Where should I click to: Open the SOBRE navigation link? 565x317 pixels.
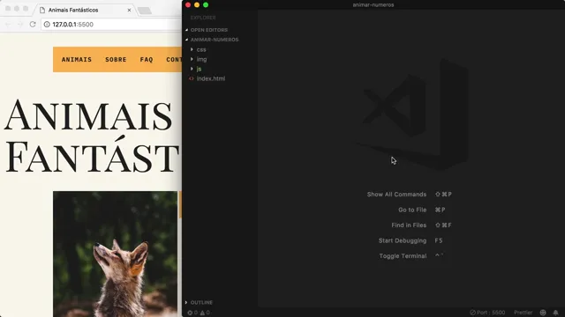(116, 59)
